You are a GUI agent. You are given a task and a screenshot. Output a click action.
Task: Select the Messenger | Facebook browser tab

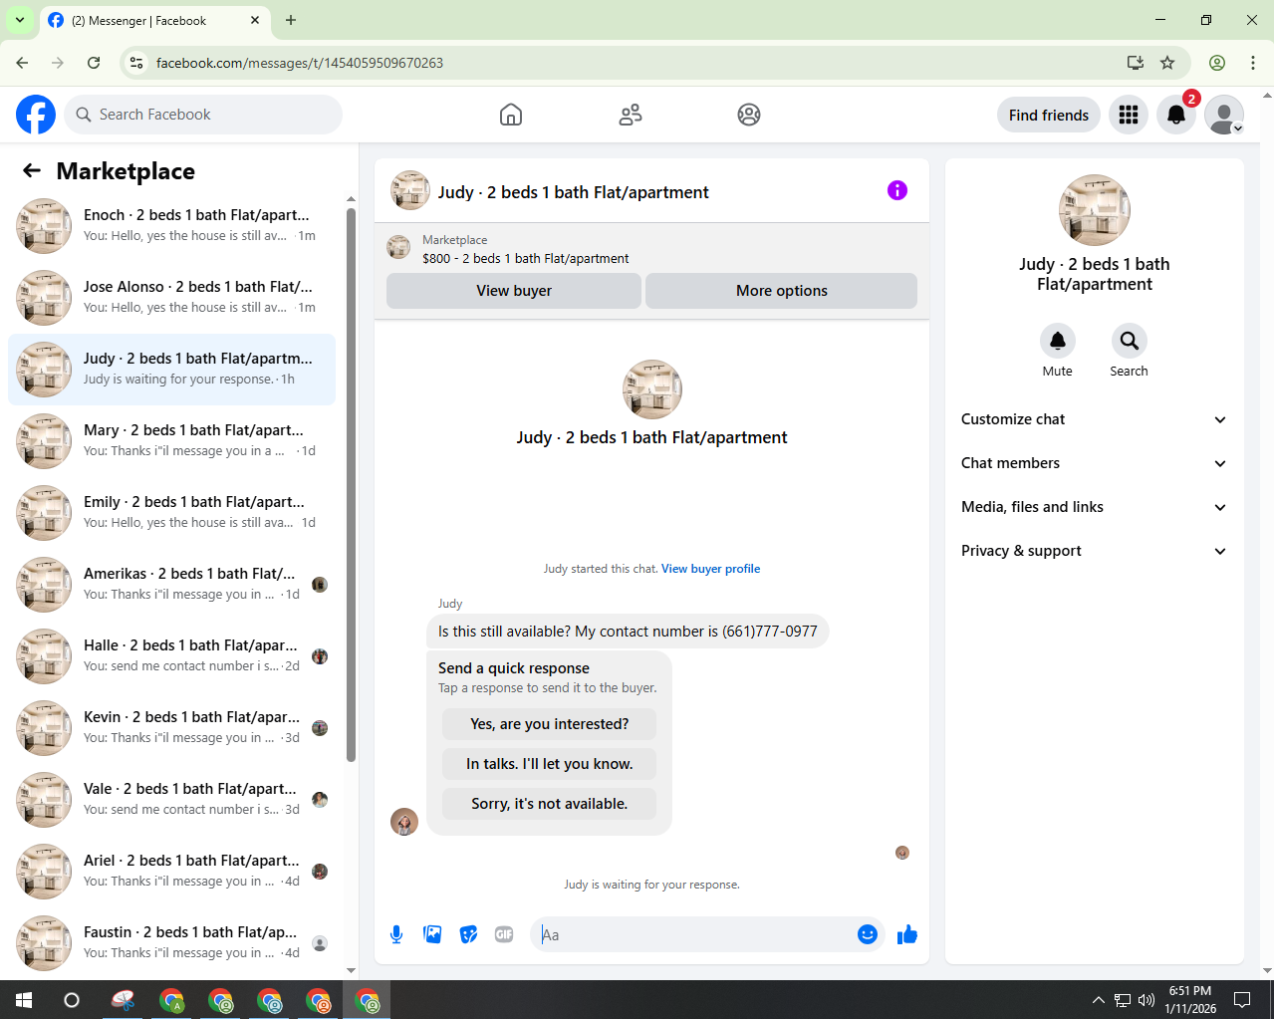point(154,20)
